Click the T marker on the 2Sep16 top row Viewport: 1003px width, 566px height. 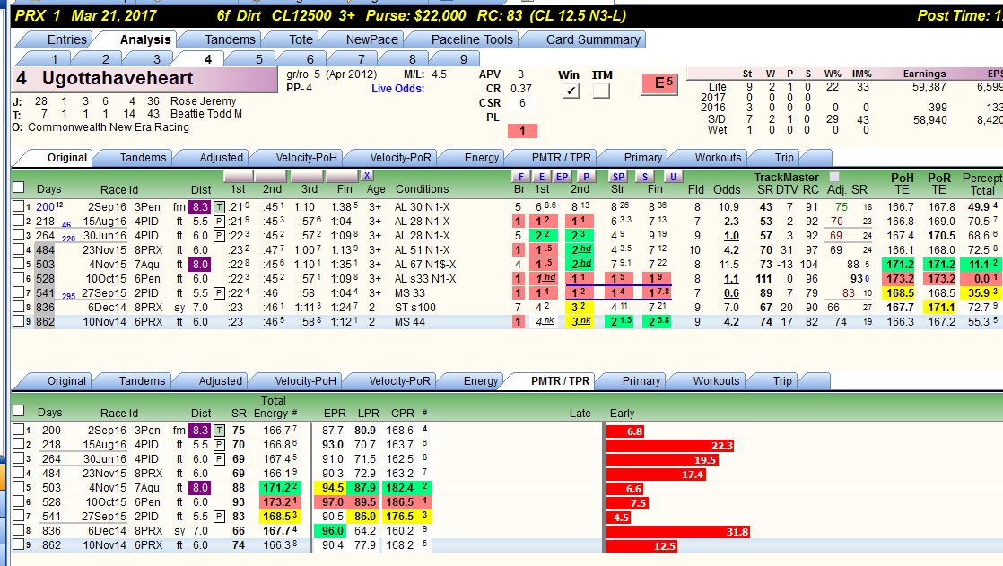point(219,207)
